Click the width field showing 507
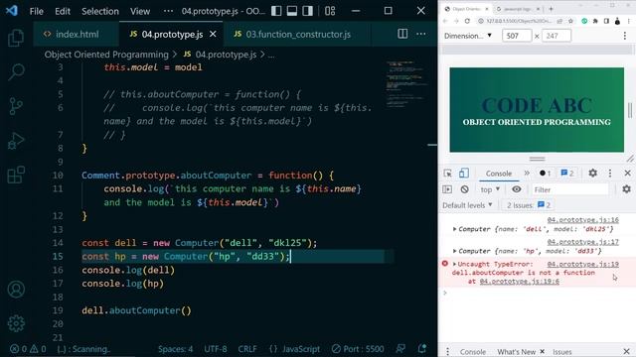Viewport: 636px width, 357px height. pos(517,36)
